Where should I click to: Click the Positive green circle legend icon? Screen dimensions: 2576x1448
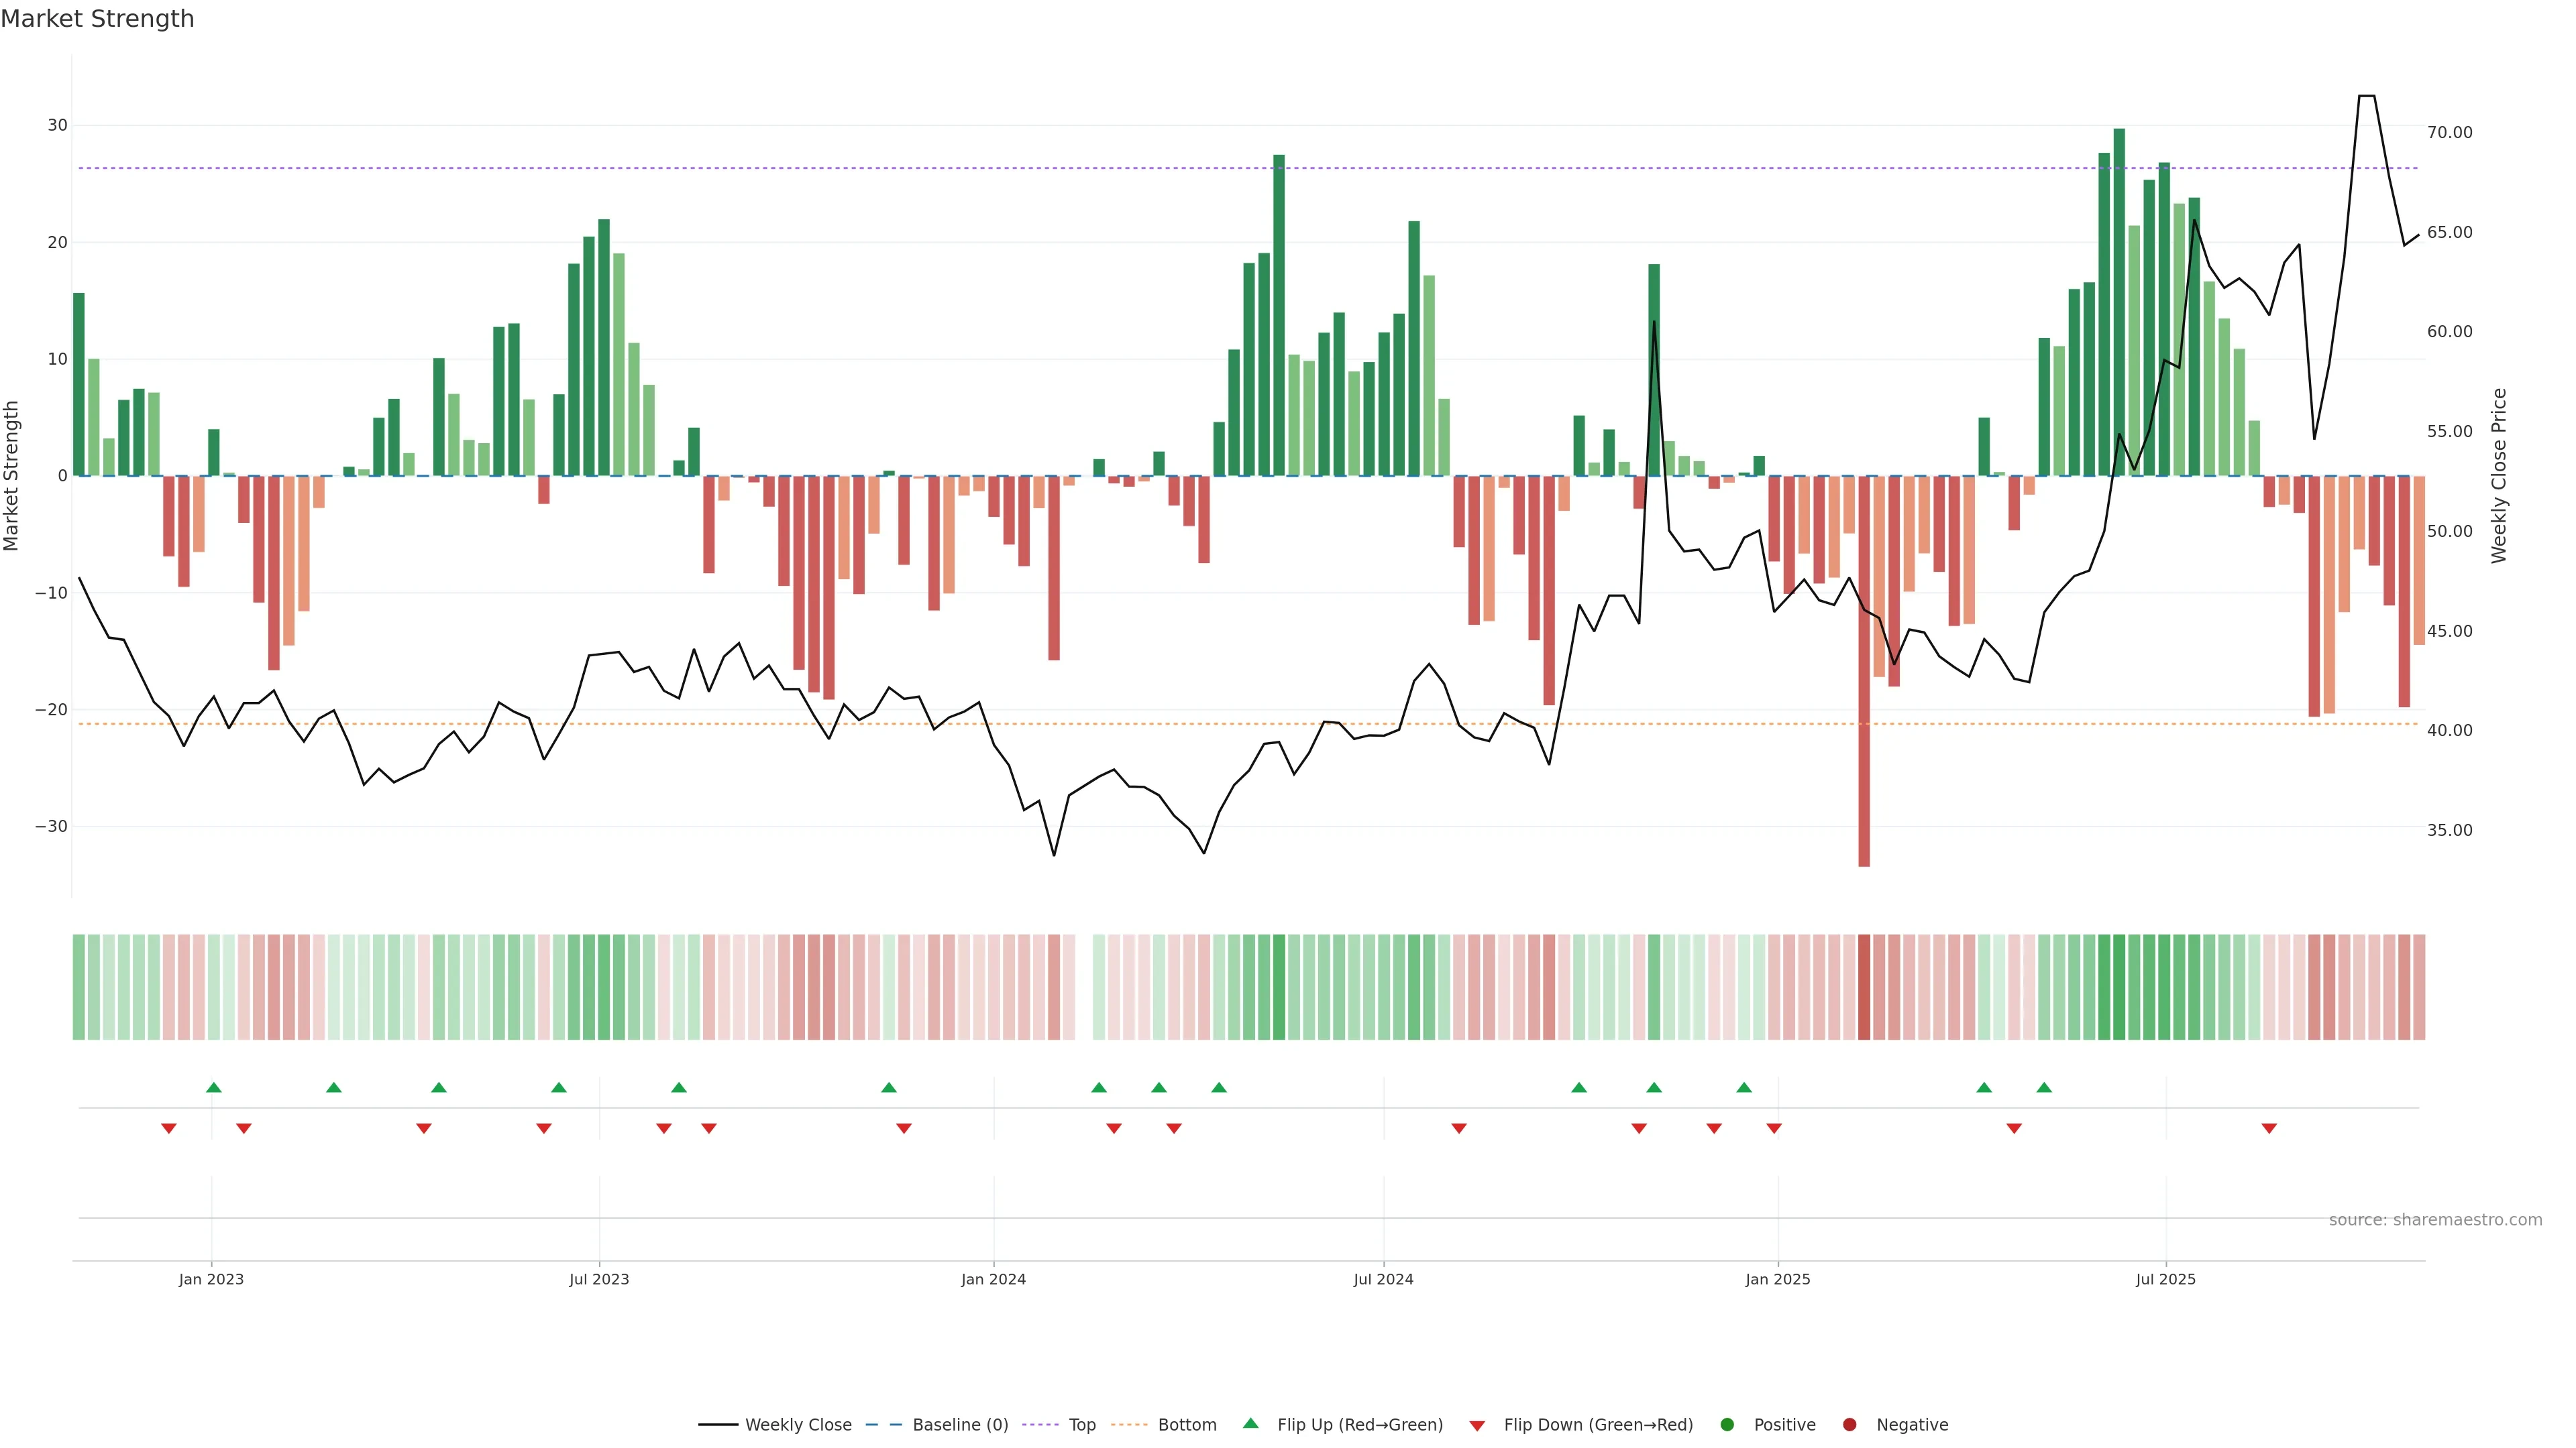point(1727,1424)
